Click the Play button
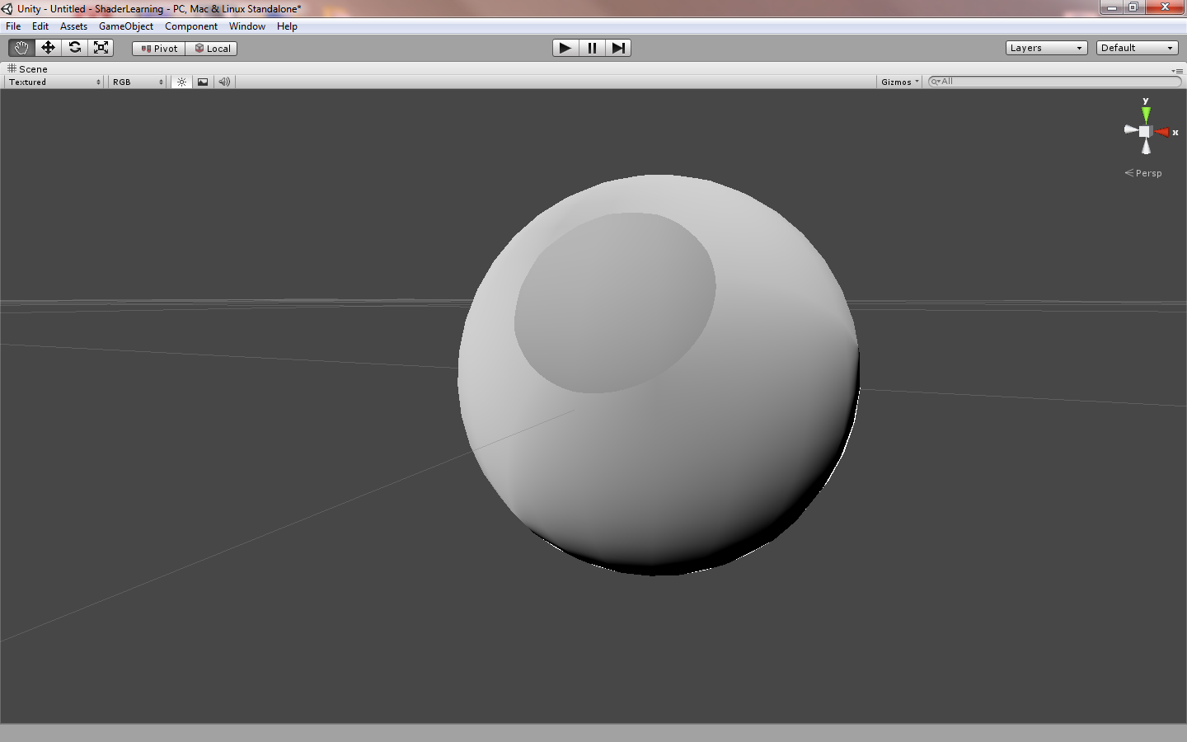Screen dimensions: 1187x742 pos(565,48)
